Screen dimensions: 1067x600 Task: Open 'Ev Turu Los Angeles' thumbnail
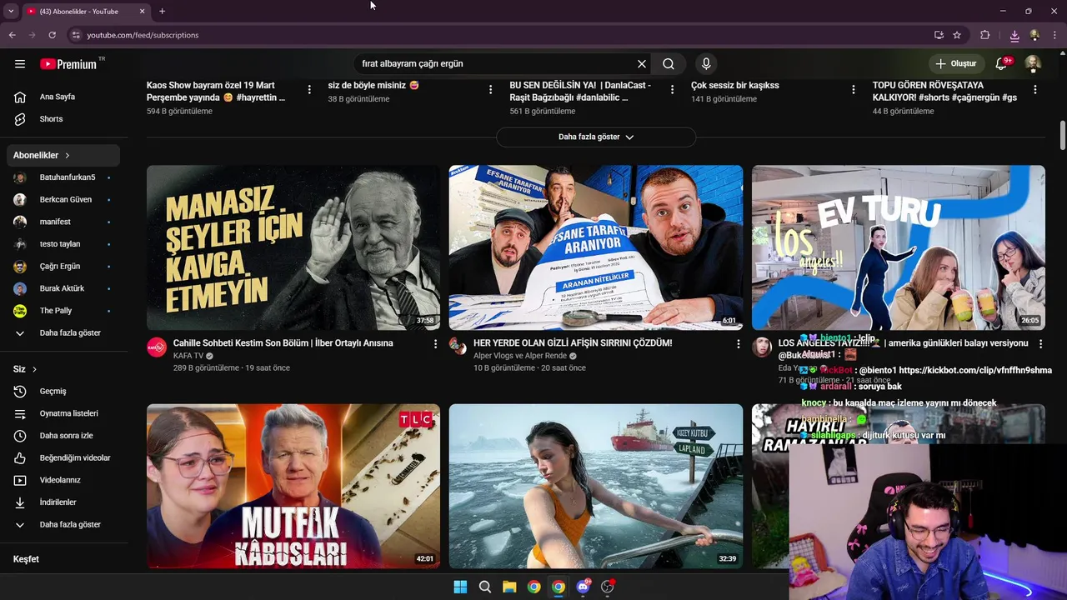899,247
